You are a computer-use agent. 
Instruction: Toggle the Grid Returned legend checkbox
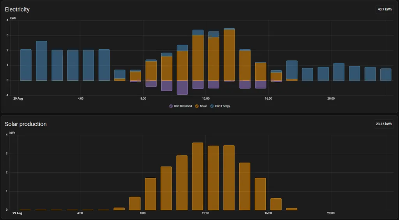pyautogui.click(x=171, y=106)
